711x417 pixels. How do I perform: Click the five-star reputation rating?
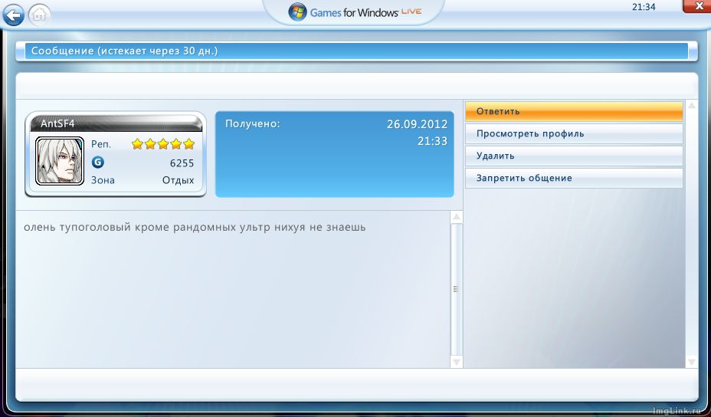163,144
